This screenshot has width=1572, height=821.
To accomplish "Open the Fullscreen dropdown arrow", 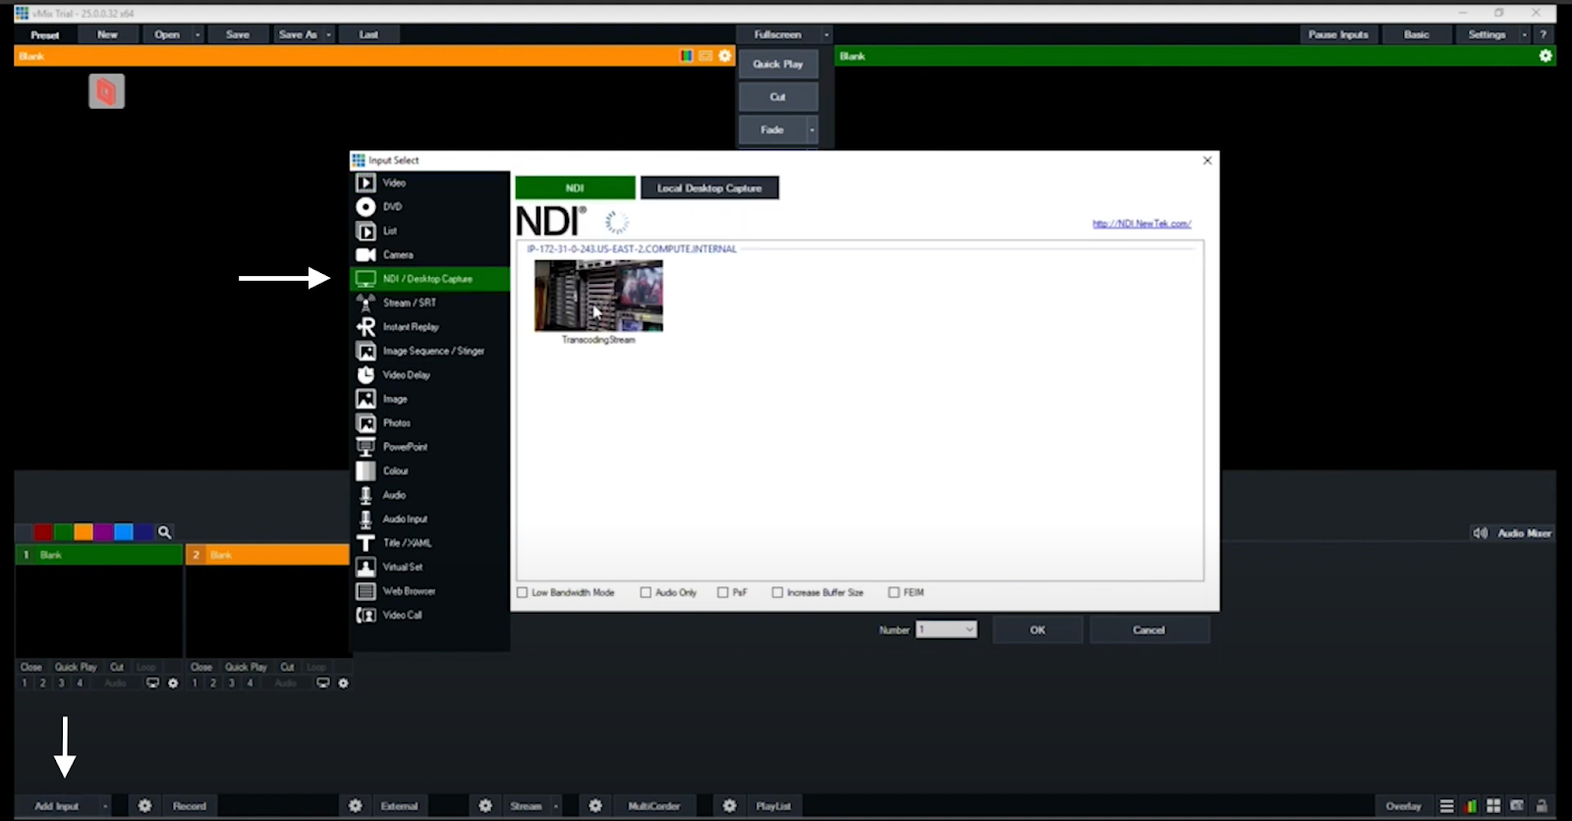I will [826, 34].
